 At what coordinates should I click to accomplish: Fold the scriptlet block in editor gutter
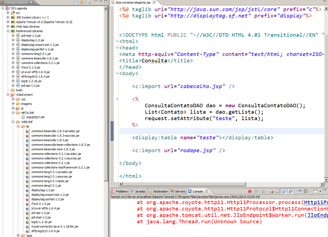(117, 99)
